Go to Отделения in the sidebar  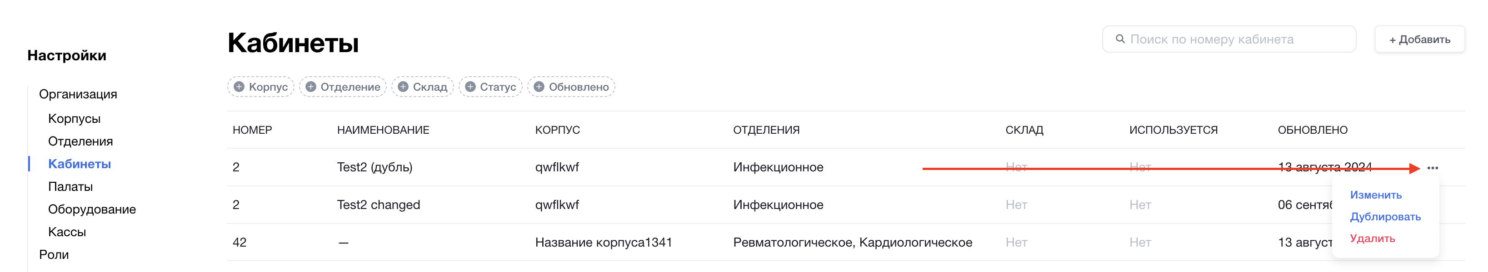(80, 141)
